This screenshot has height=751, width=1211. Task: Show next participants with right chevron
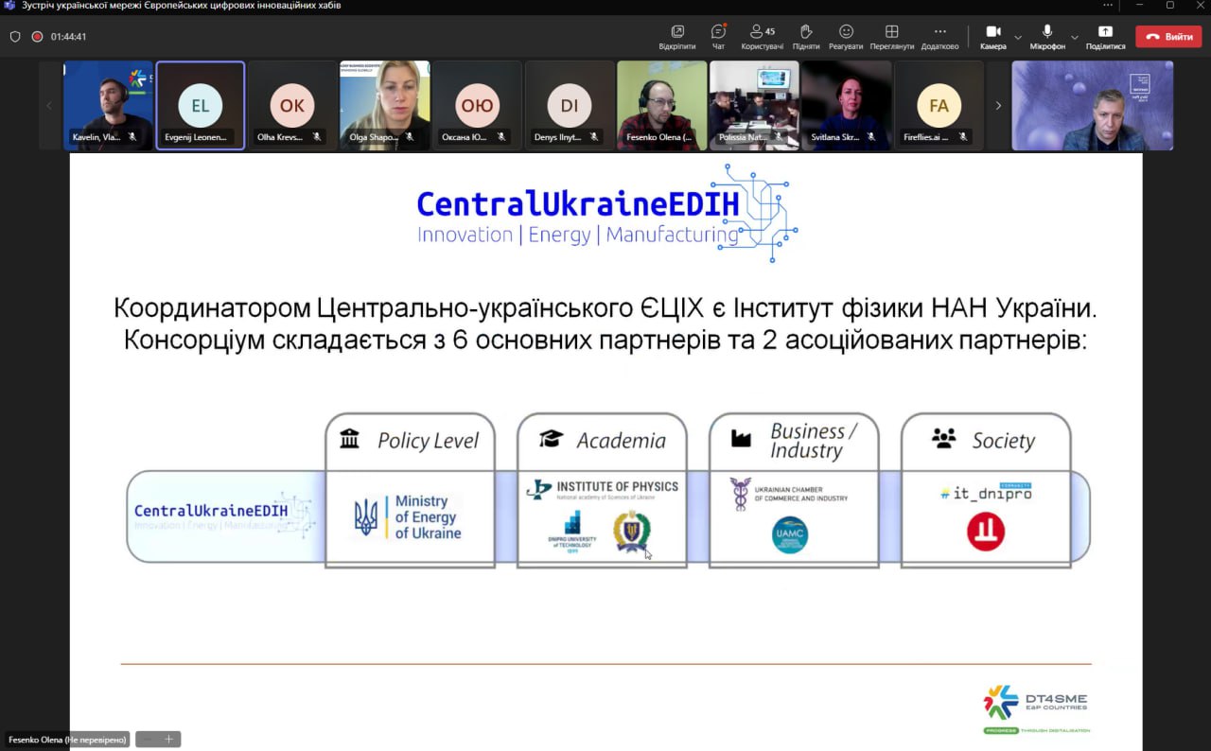(x=997, y=106)
